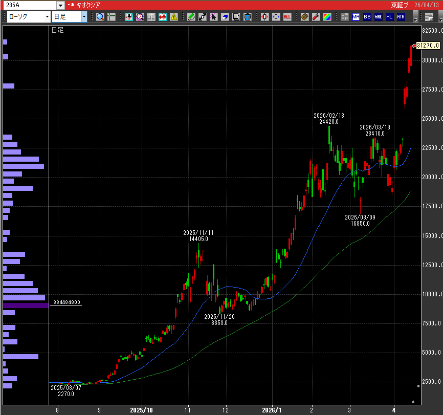443x415 pixels.
Task: Toggle the HL indicator
Action: 389,17
